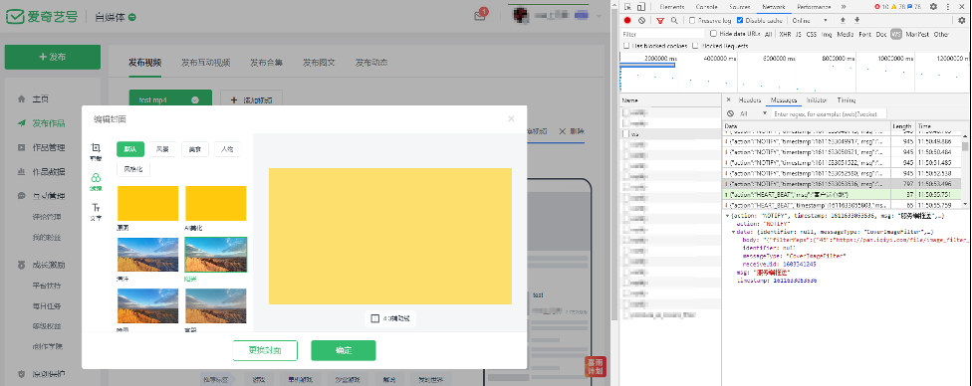
Task: Select the Img filter type
Action: click(827, 34)
